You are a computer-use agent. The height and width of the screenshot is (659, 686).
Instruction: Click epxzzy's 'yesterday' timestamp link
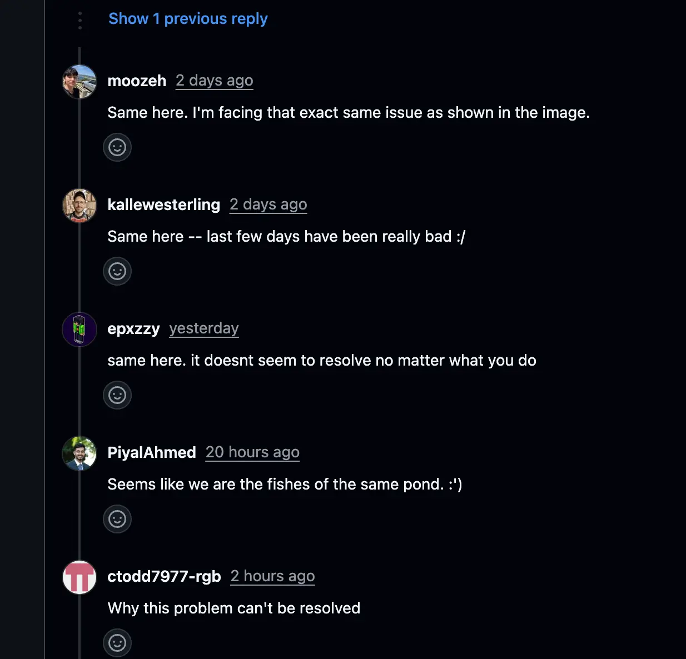pos(204,329)
